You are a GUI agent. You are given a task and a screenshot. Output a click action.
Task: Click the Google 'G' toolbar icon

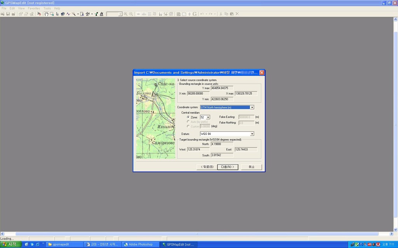point(195,14)
